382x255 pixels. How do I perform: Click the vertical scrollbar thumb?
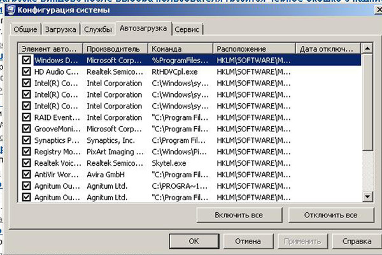tap(367, 102)
